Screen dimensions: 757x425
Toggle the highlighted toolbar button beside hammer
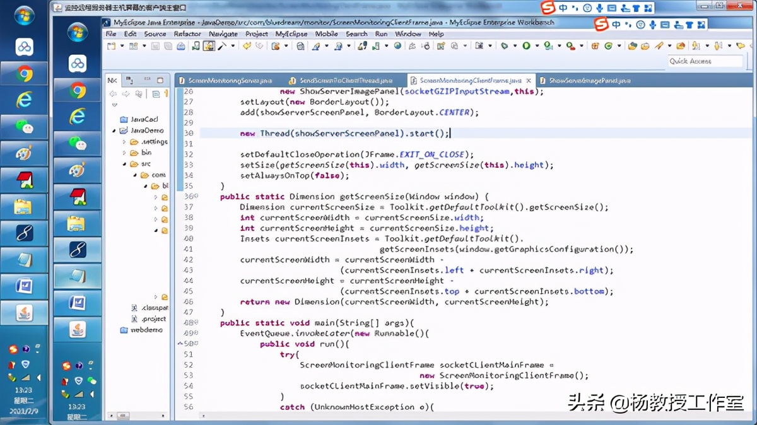tap(209, 46)
